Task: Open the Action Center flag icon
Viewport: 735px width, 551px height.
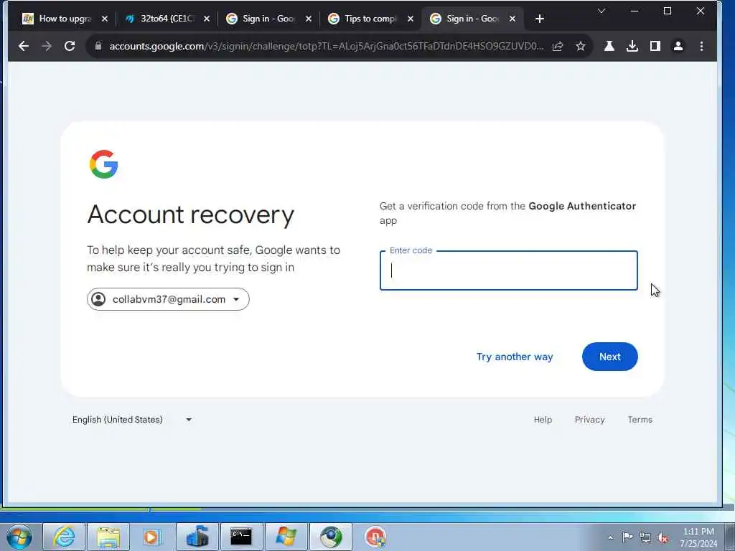Action: 627,537
